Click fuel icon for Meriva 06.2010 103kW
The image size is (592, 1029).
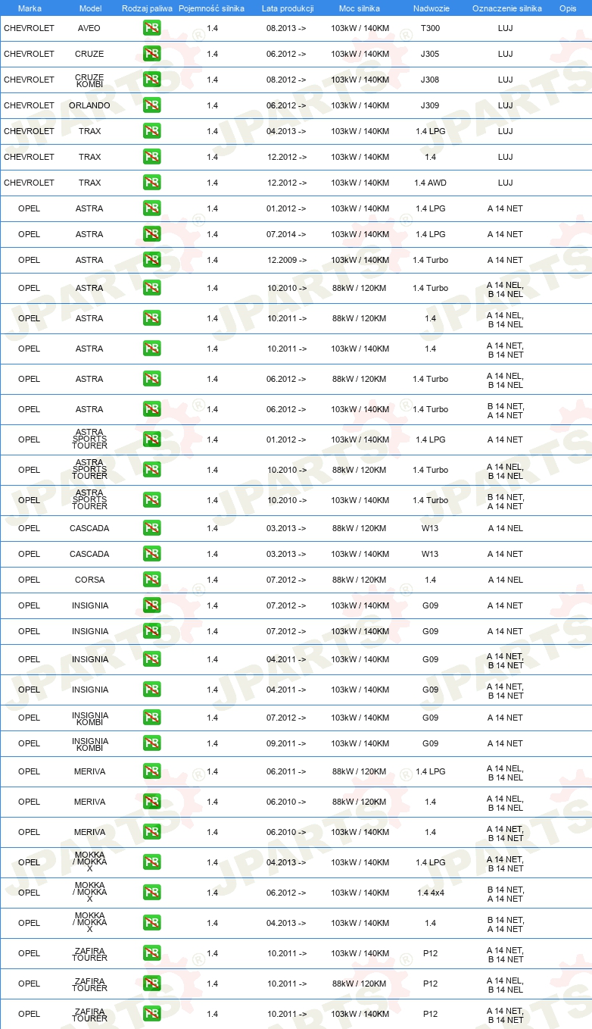(x=151, y=832)
